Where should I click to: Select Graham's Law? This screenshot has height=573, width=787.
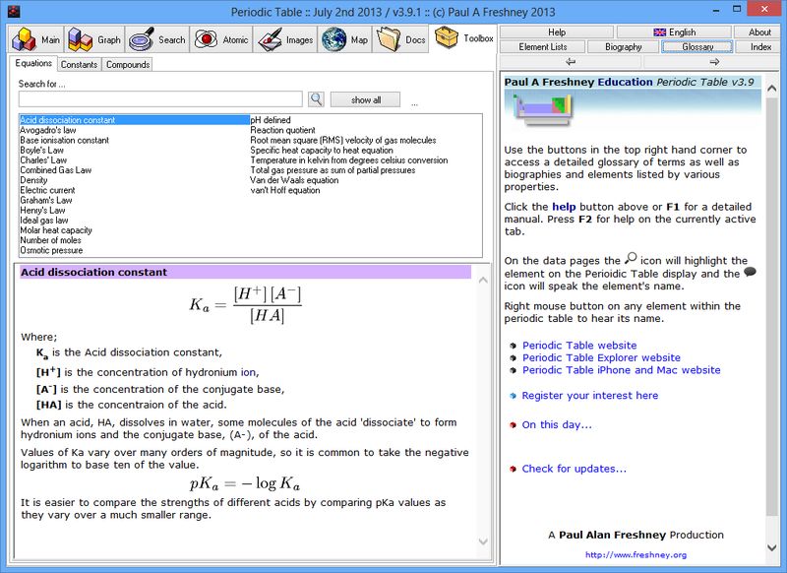tap(45, 201)
